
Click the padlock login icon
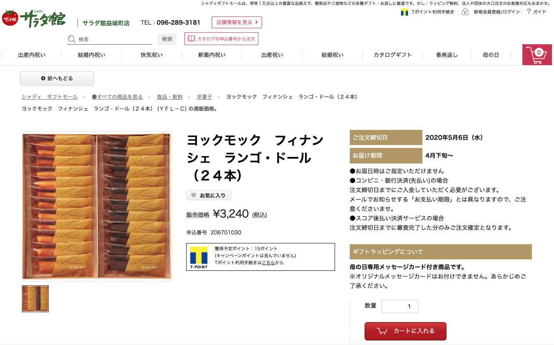(x=465, y=12)
